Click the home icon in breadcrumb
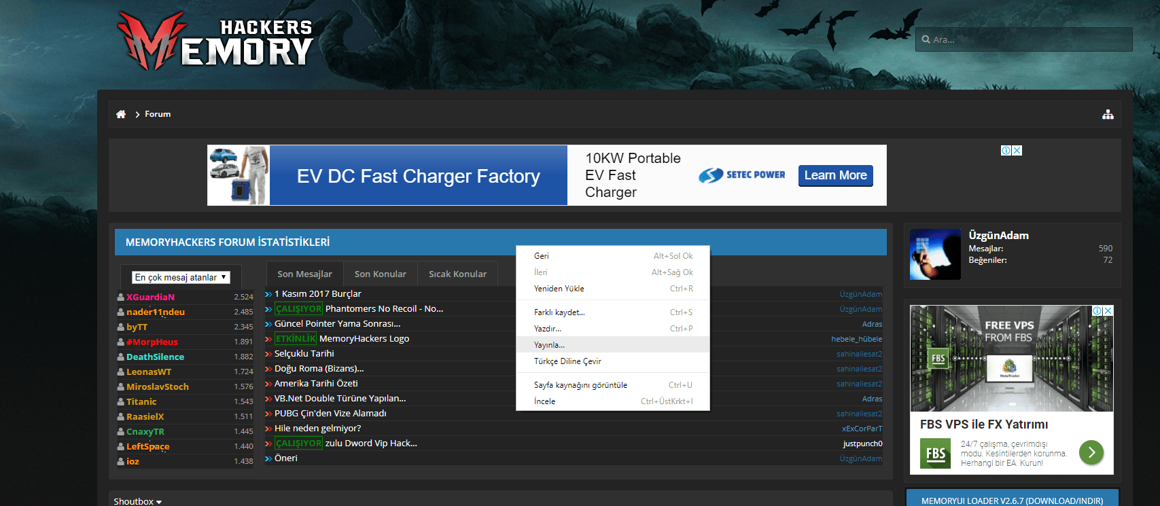 tap(121, 114)
